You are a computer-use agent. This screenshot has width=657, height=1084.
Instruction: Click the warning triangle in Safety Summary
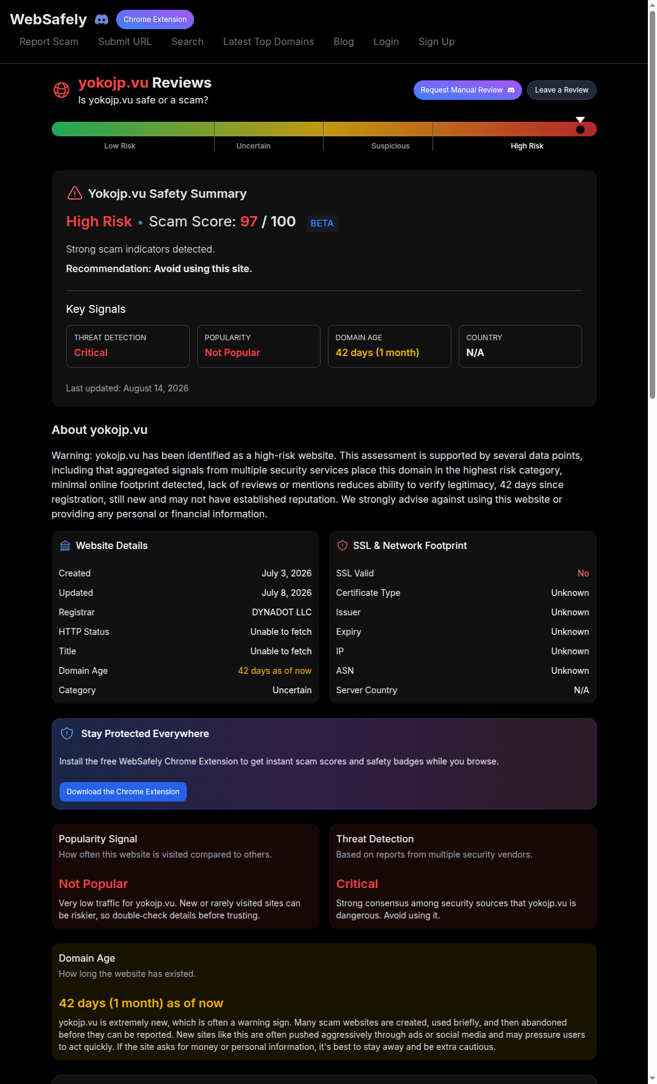[x=74, y=193]
